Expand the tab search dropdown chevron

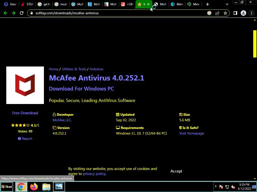pos(227,4)
